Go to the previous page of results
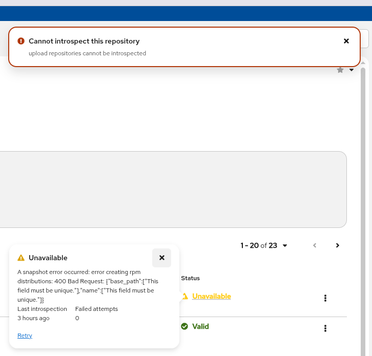 (x=315, y=245)
